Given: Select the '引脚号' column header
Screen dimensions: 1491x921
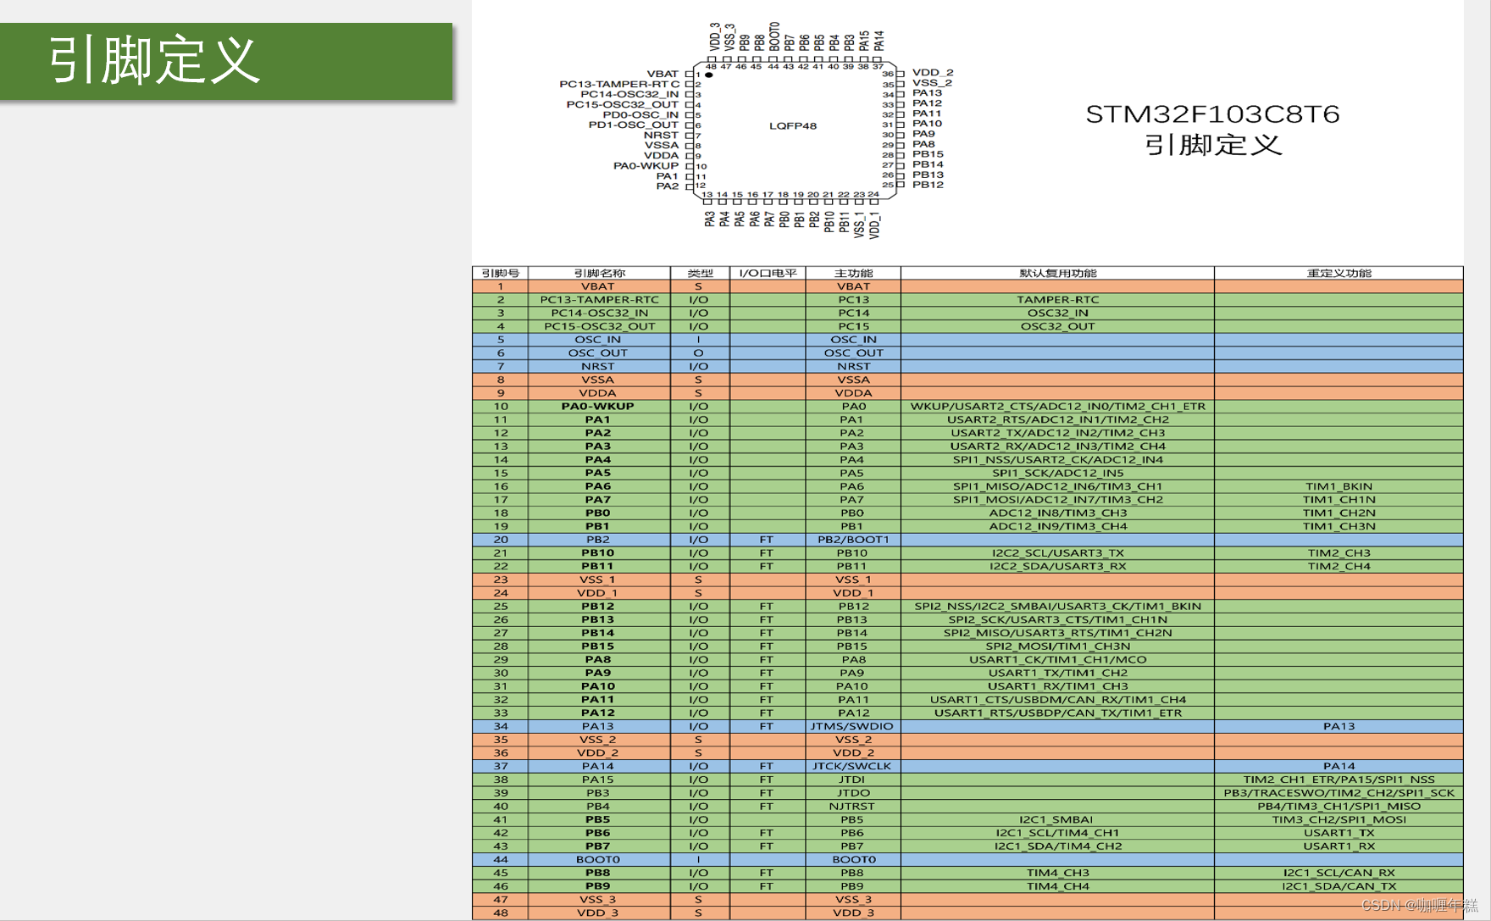Looking at the screenshot, I should pos(501,273).
